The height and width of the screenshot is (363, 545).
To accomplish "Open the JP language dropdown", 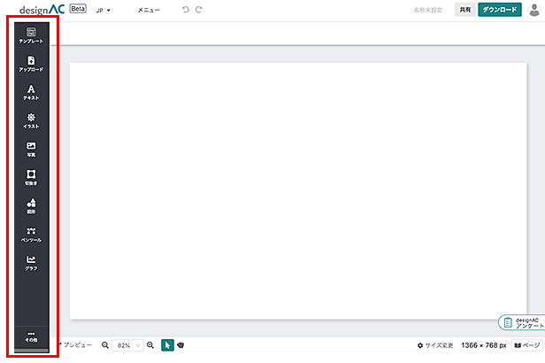I will 104,10.
